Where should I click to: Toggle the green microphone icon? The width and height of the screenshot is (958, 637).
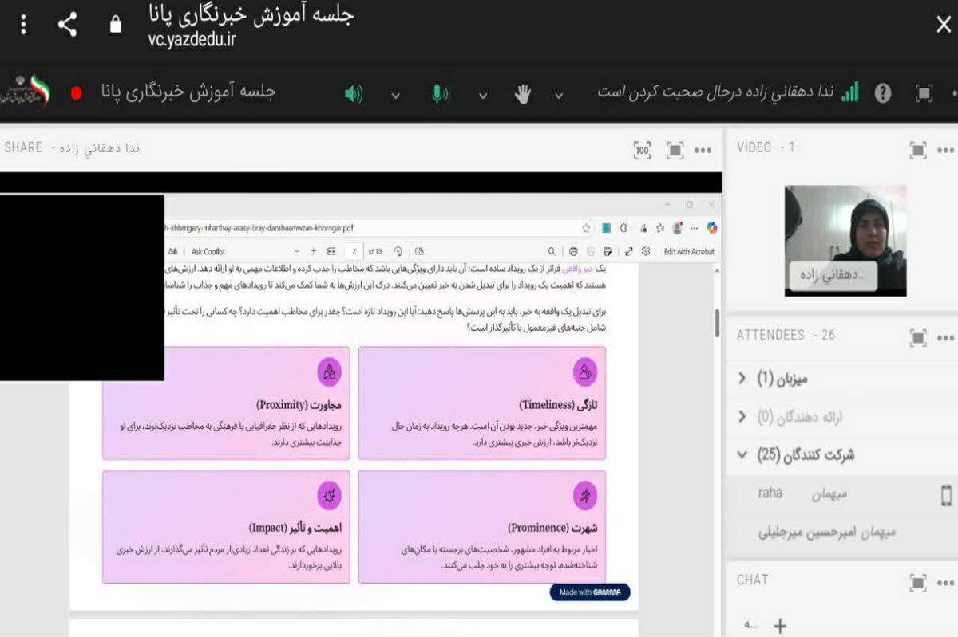439,94
